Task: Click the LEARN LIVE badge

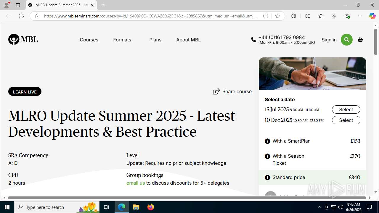Action: tap(25, 92)
